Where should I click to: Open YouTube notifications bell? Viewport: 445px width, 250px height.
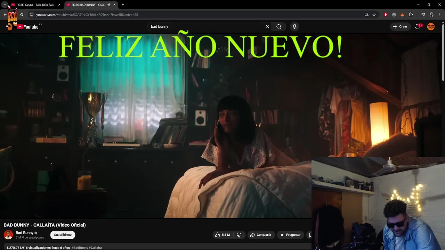click(418, 27)
